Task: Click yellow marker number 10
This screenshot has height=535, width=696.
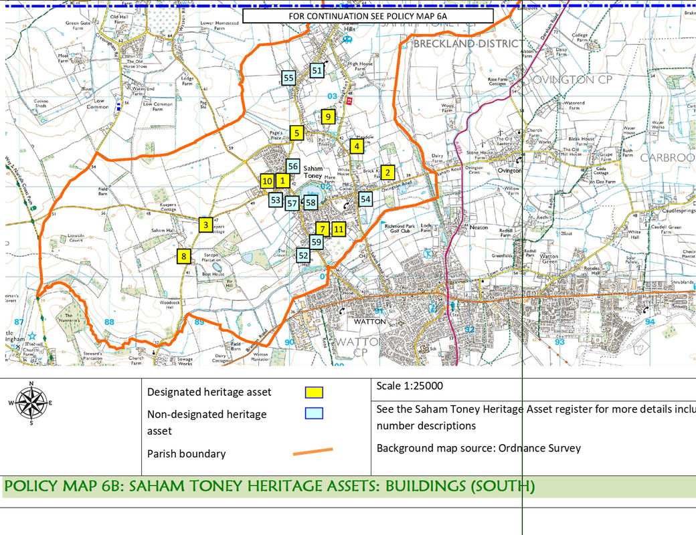Action: (267, 181)
